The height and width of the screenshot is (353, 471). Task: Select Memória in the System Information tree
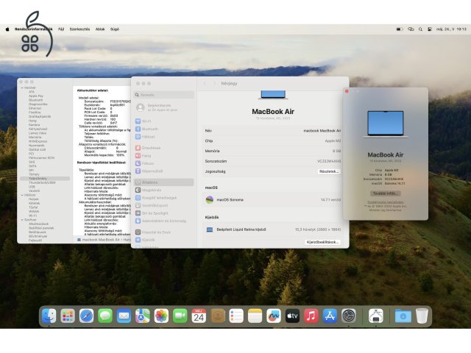[x=35, y=138]
